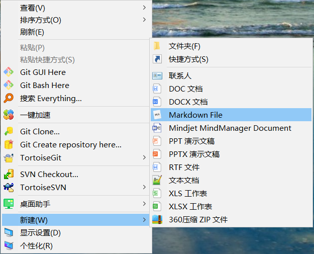Click the yellow folder icon for 文件夹
314x254 pixels.
157,46
